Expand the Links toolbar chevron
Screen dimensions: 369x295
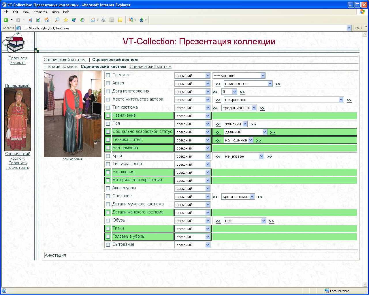tap(366, 27)
